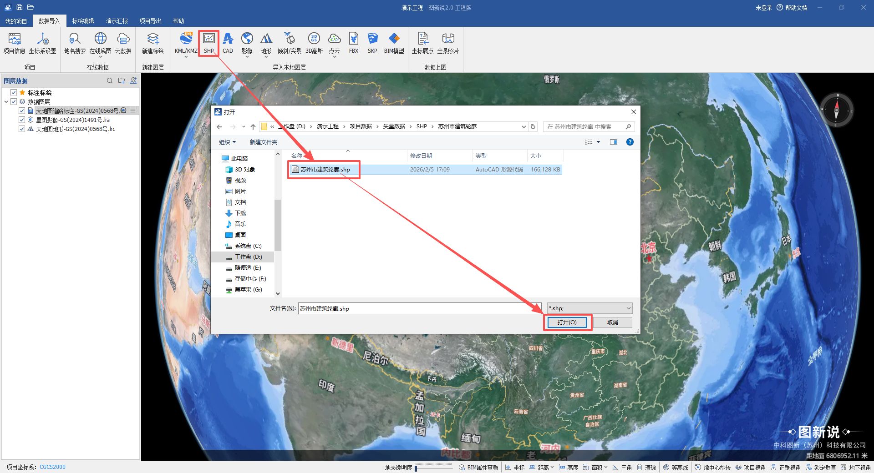
Task: Import a BIM模型 model
Action: tap(394, 44)
